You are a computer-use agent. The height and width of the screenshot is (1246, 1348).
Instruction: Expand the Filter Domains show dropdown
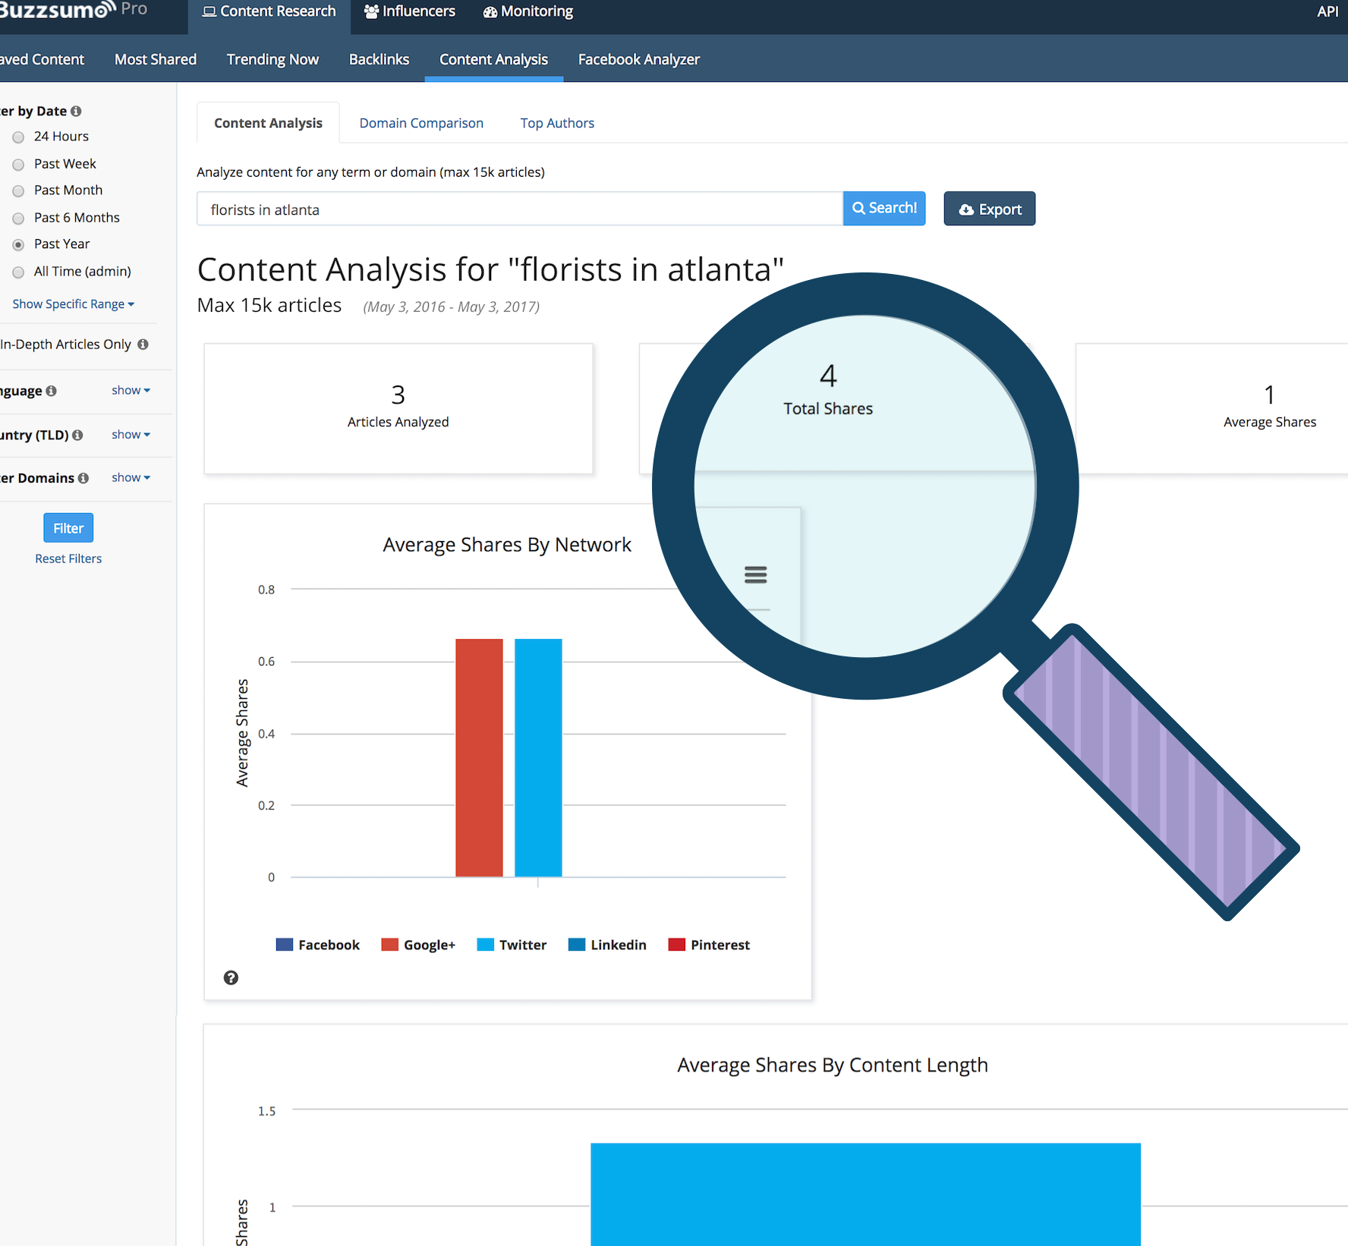(131, 477)
